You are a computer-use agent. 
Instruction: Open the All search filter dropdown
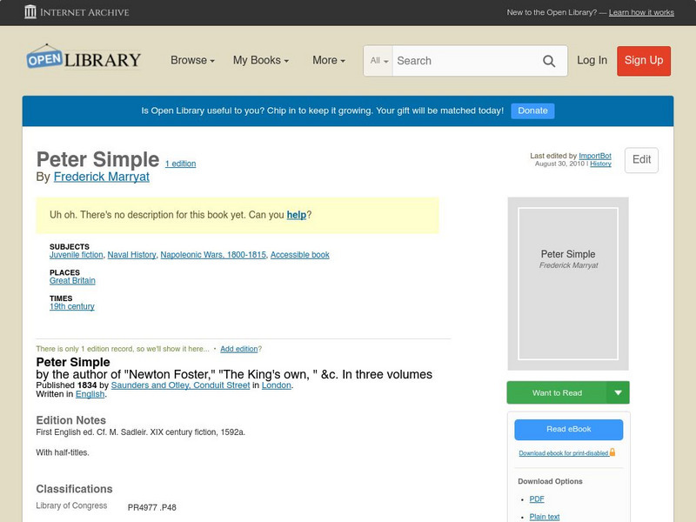coord(379,61)
